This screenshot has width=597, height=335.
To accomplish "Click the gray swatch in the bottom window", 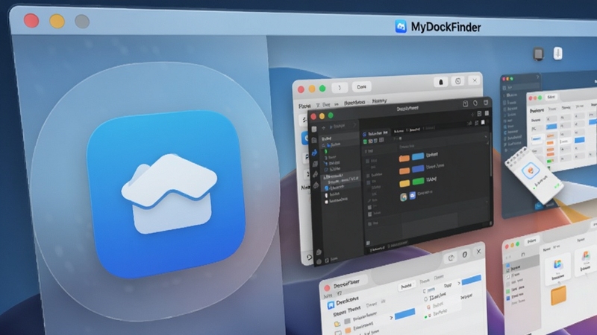I will click(x=347, y=322).
